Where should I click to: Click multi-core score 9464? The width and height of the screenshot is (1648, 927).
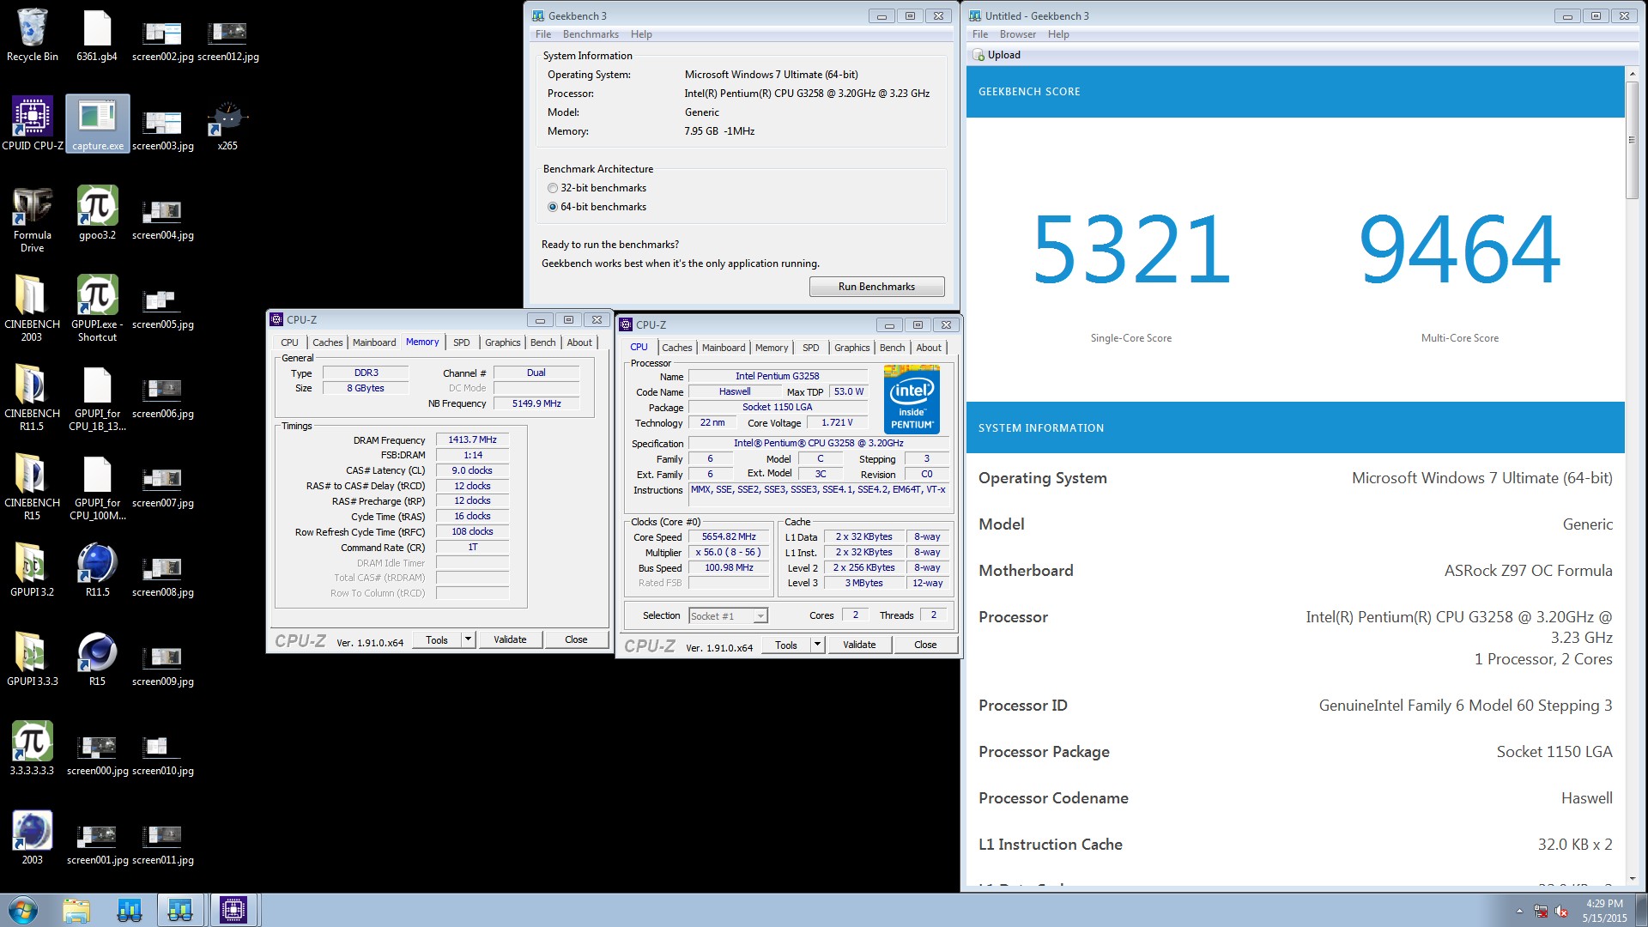tap(1459, 250)
